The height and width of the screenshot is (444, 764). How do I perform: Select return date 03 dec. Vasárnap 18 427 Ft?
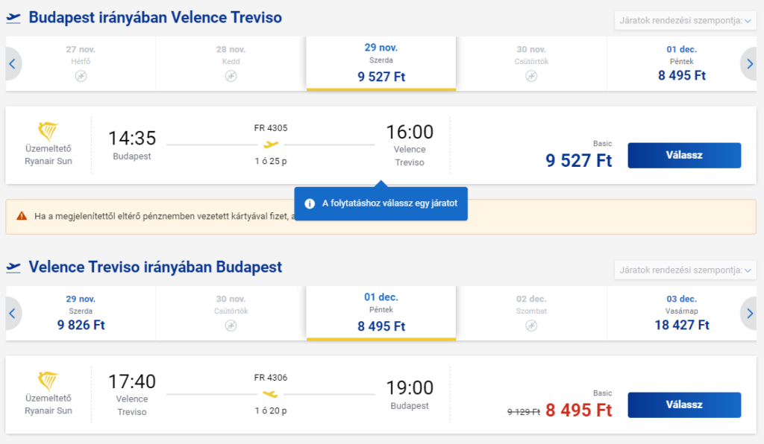682,313
